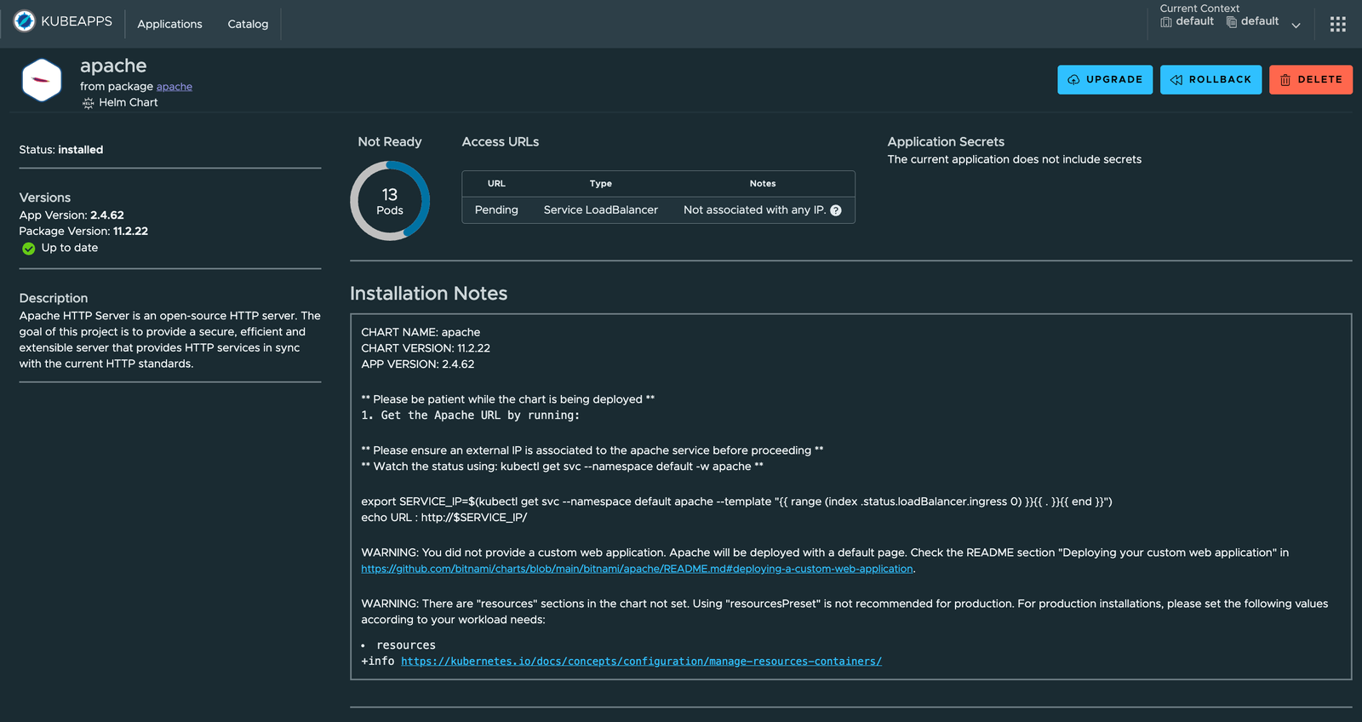Image resolution: width=1362 pixels, height=722 pixels.
Task: Click the Service LoadBalancer type cell
Action: pos(601,209)
